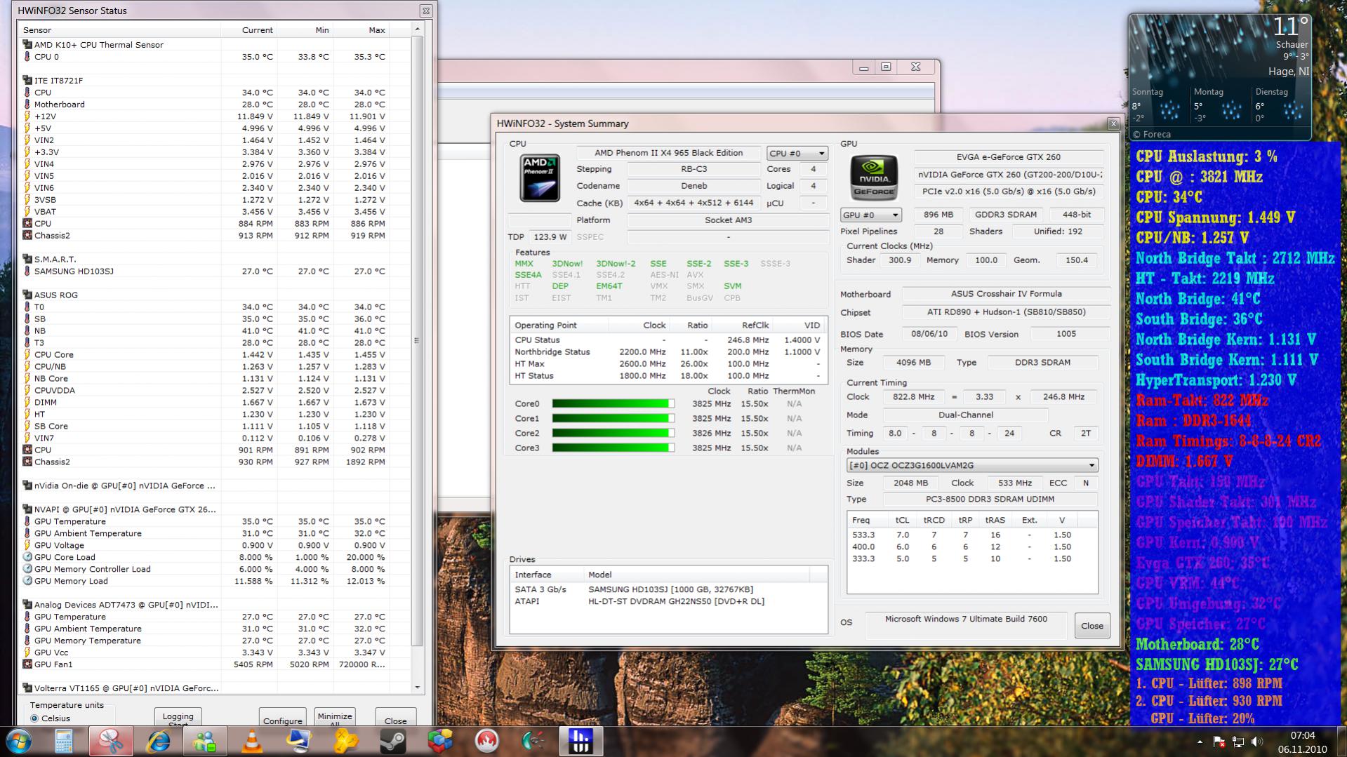Click the CPU name field 'AMD Phenom II X4 965 Black Edition'
This screenshot has height=757, width=1347.
668,153
